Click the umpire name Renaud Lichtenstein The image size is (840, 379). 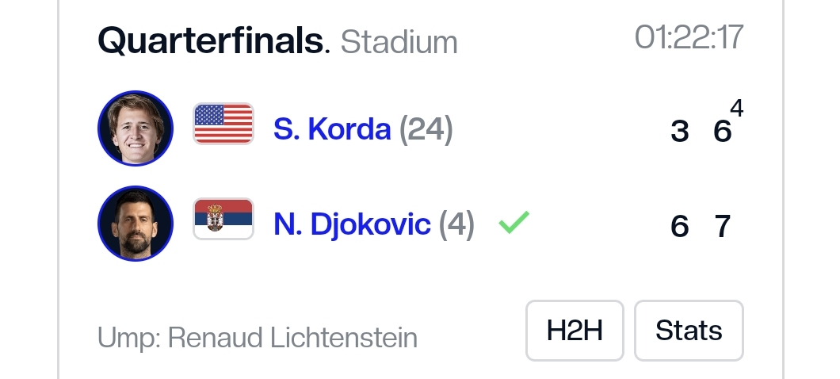coord(292,338)
